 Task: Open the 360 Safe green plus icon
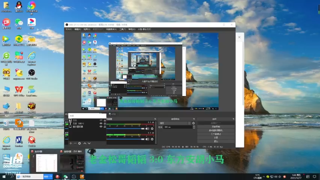pyautogui.click(x=19, y=40)
